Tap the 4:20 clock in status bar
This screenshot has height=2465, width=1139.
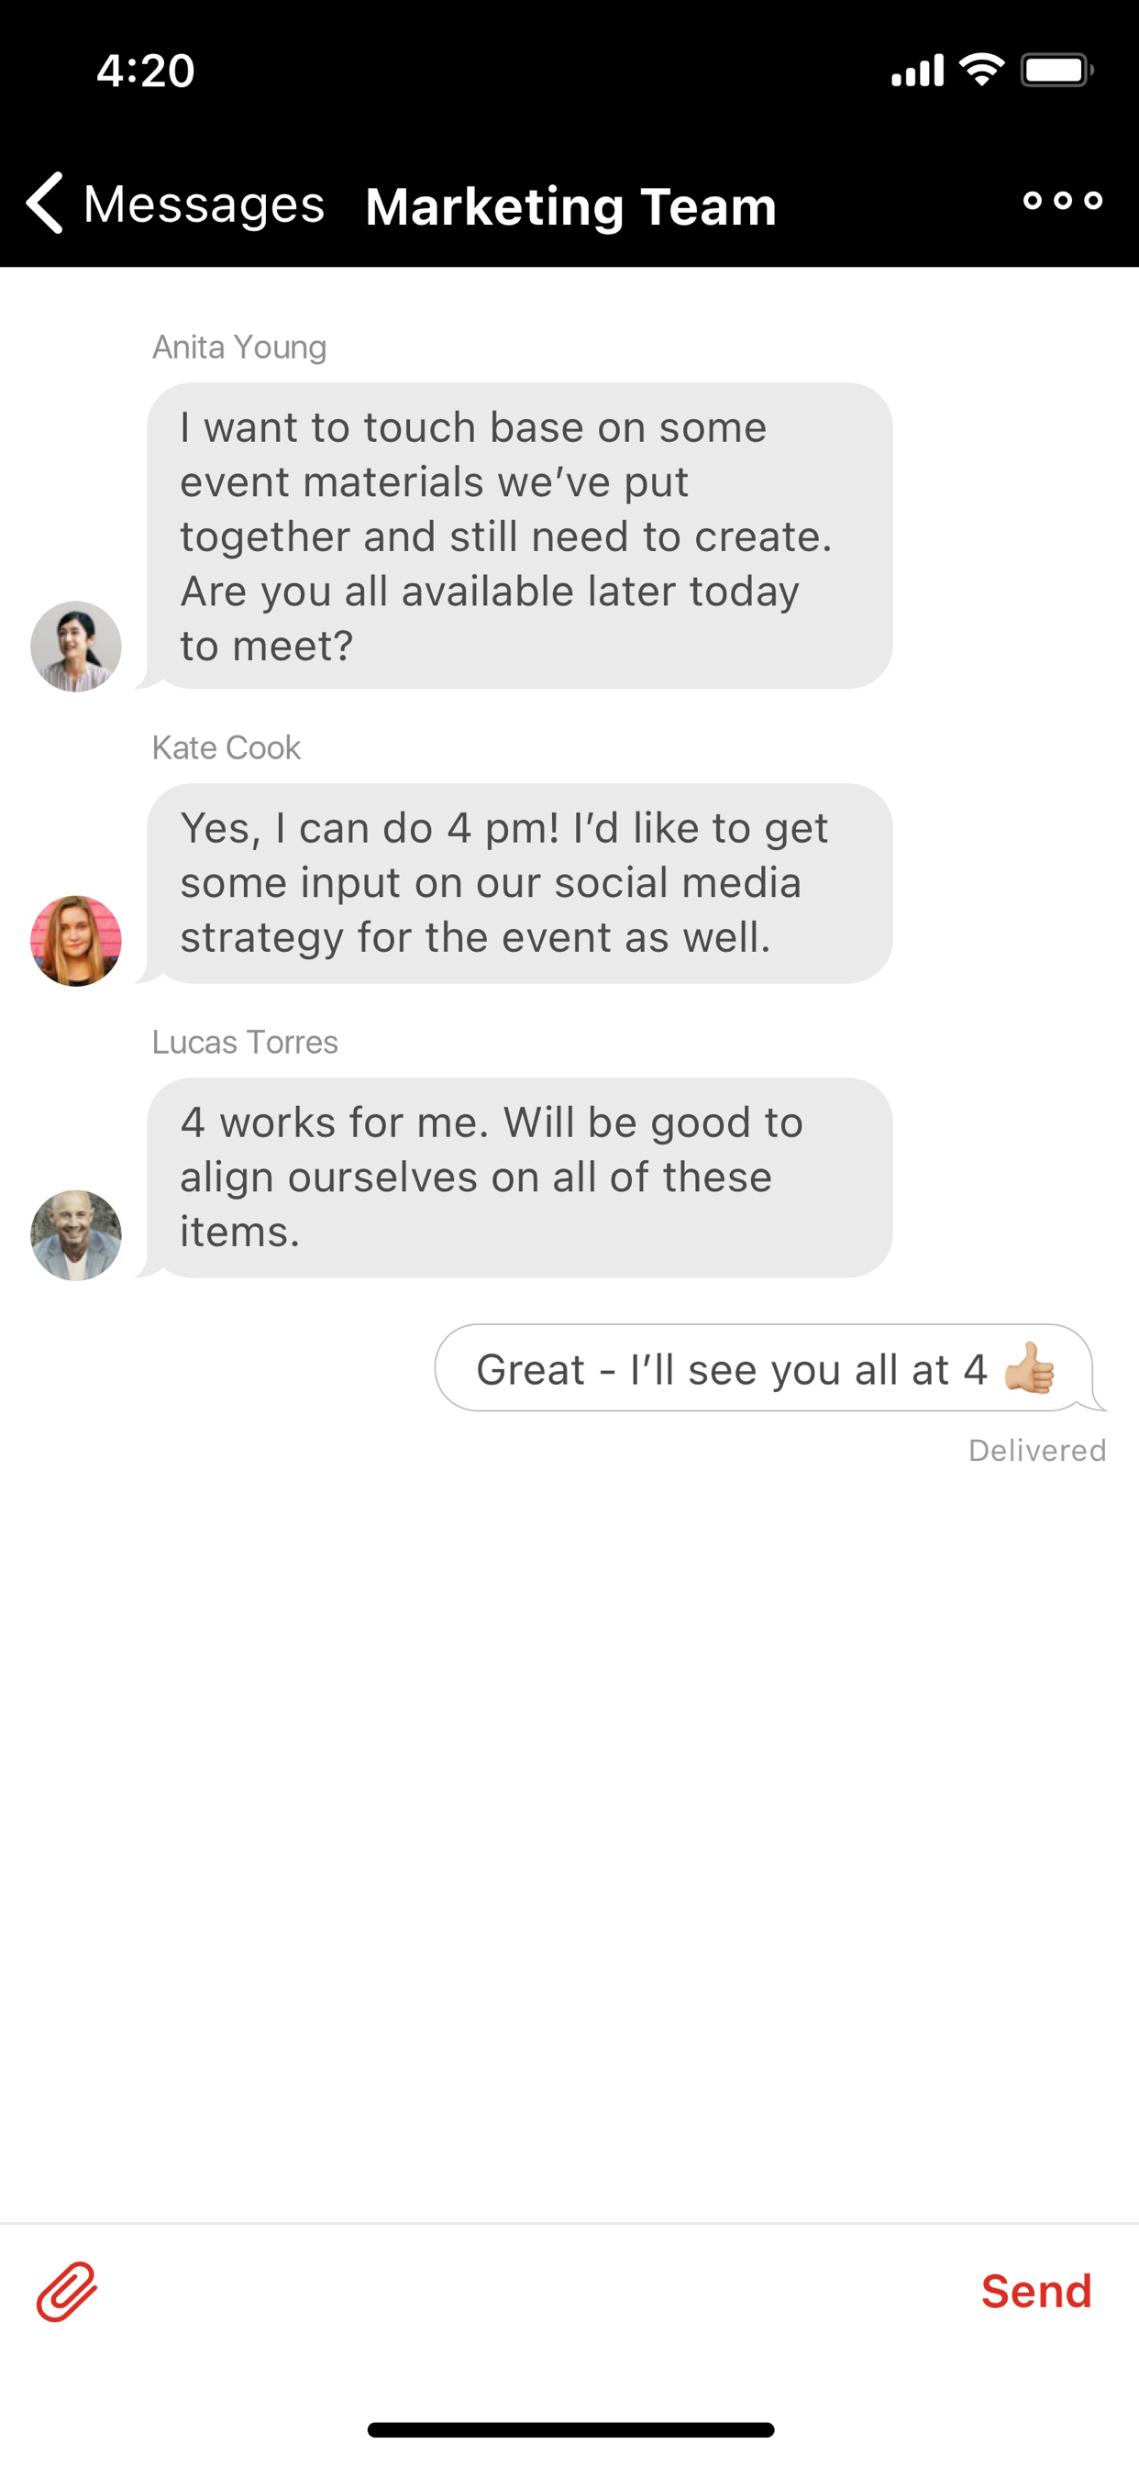(146, 71)
